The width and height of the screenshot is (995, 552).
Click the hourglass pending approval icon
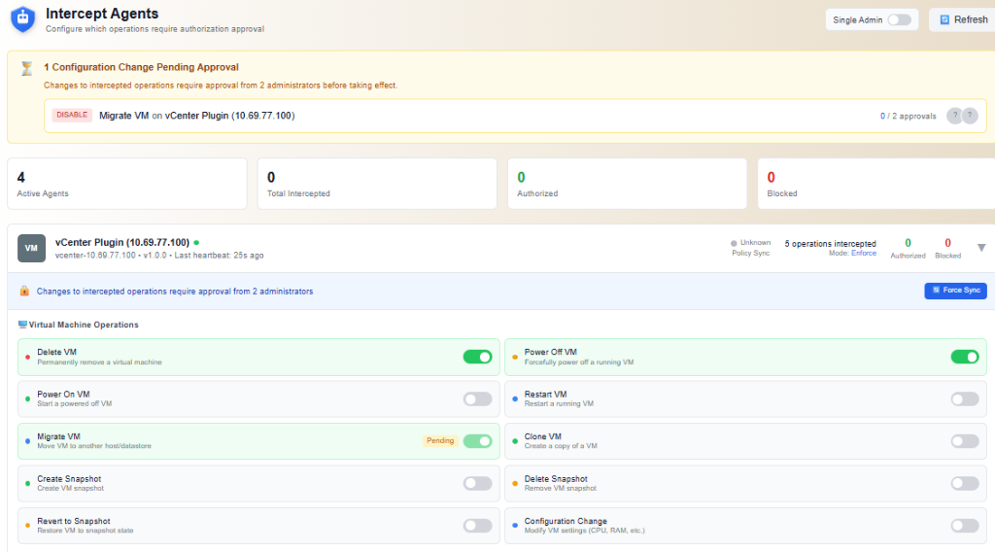[26, 69]
